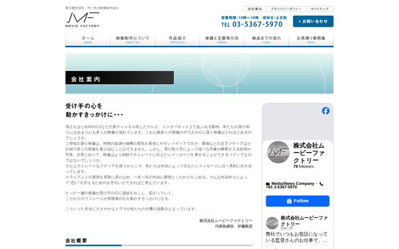The height and width of the screenshot is (249, 399).
Task: Open the Facebook icon in widget
Action: (325, 111)
